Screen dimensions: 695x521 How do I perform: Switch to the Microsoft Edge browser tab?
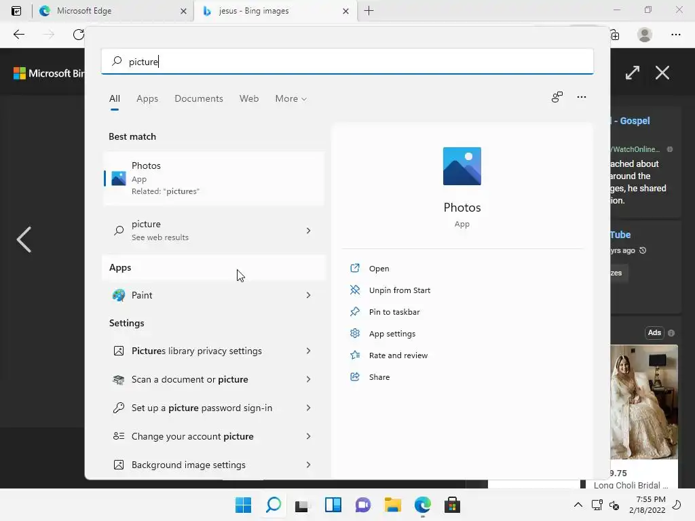point(113,11)
